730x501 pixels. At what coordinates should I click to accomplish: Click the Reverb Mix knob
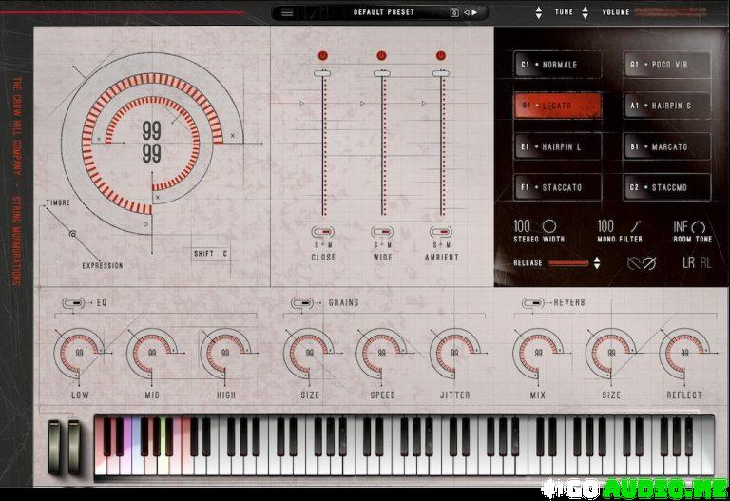(x=538, y=354)
